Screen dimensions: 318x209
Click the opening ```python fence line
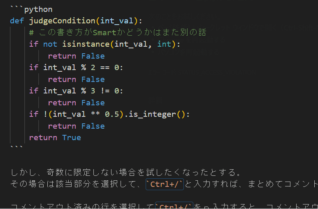(x=31, y=9)
